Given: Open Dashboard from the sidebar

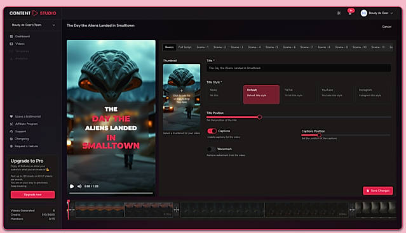Looking at the screenshot, I should pyautogui.click(x=20, y=36).
